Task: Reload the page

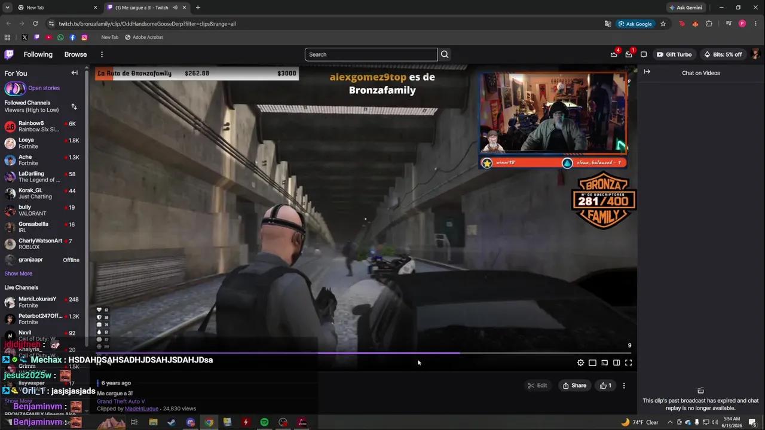Action: (35, 24)
